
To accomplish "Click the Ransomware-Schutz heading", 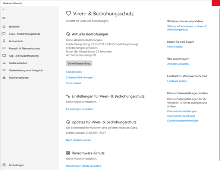I will pos(88,153).
